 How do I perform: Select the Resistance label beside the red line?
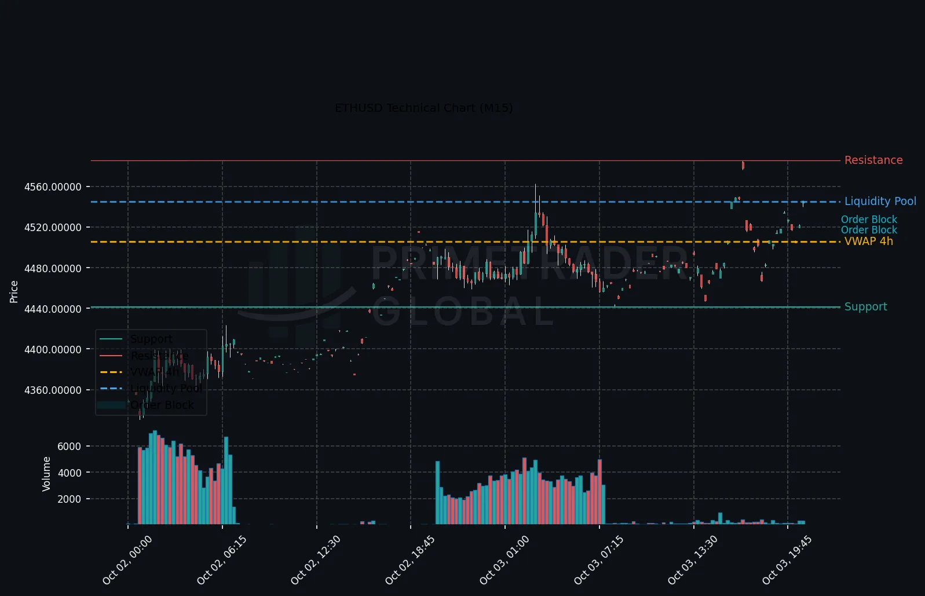(873, 160)
